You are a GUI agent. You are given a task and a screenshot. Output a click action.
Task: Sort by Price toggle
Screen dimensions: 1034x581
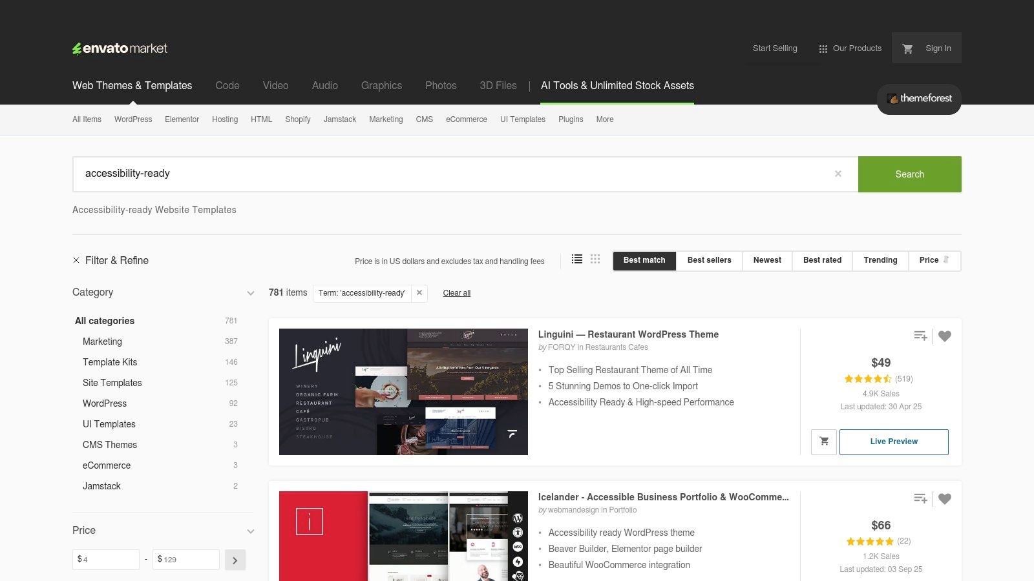coord(934,260)
